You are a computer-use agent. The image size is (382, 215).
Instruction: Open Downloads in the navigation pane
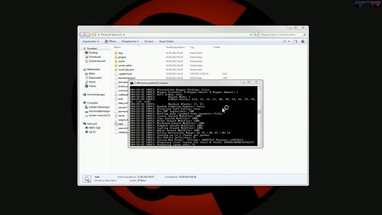pyautogui.click(x=93, y=57)
